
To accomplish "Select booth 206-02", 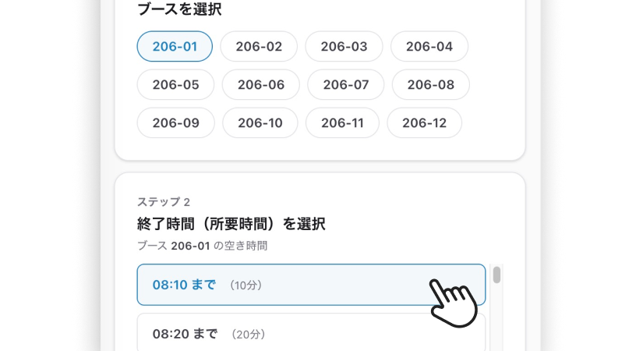I will (x=259, y=46).
